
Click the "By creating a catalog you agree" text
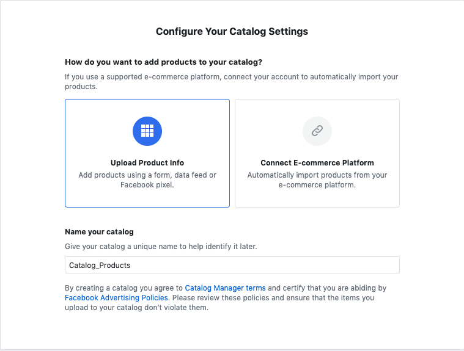click(123, 288)
